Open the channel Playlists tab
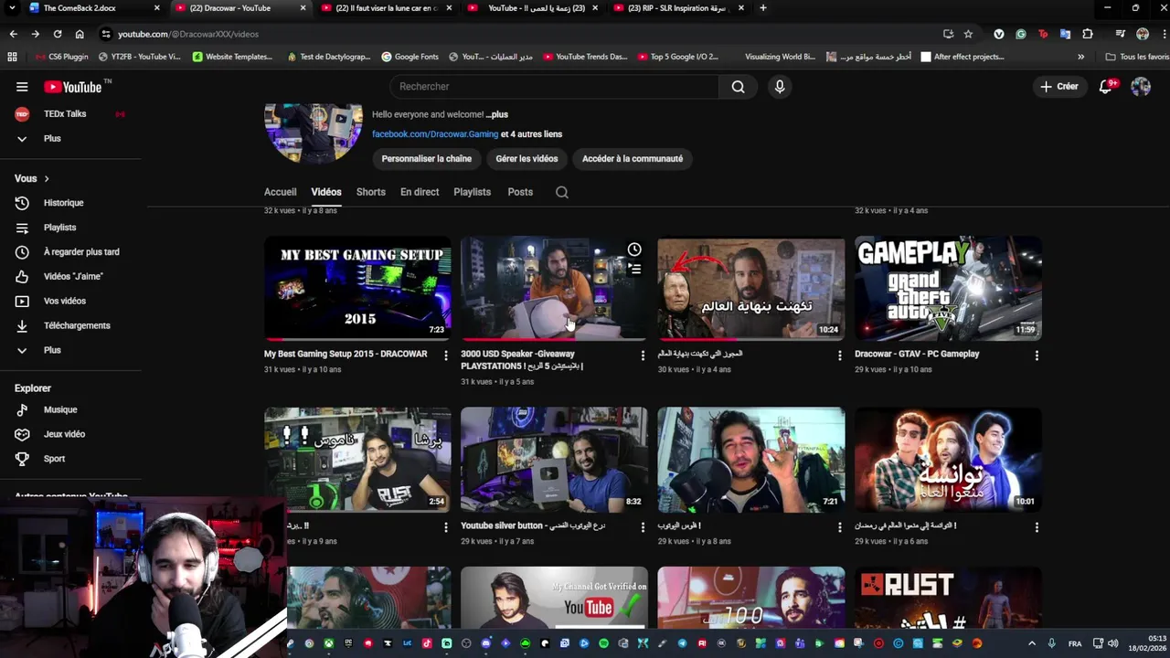The image size is (1170, 658). coord(473,192)
